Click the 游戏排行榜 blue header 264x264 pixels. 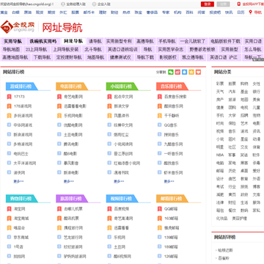(21, 87)
